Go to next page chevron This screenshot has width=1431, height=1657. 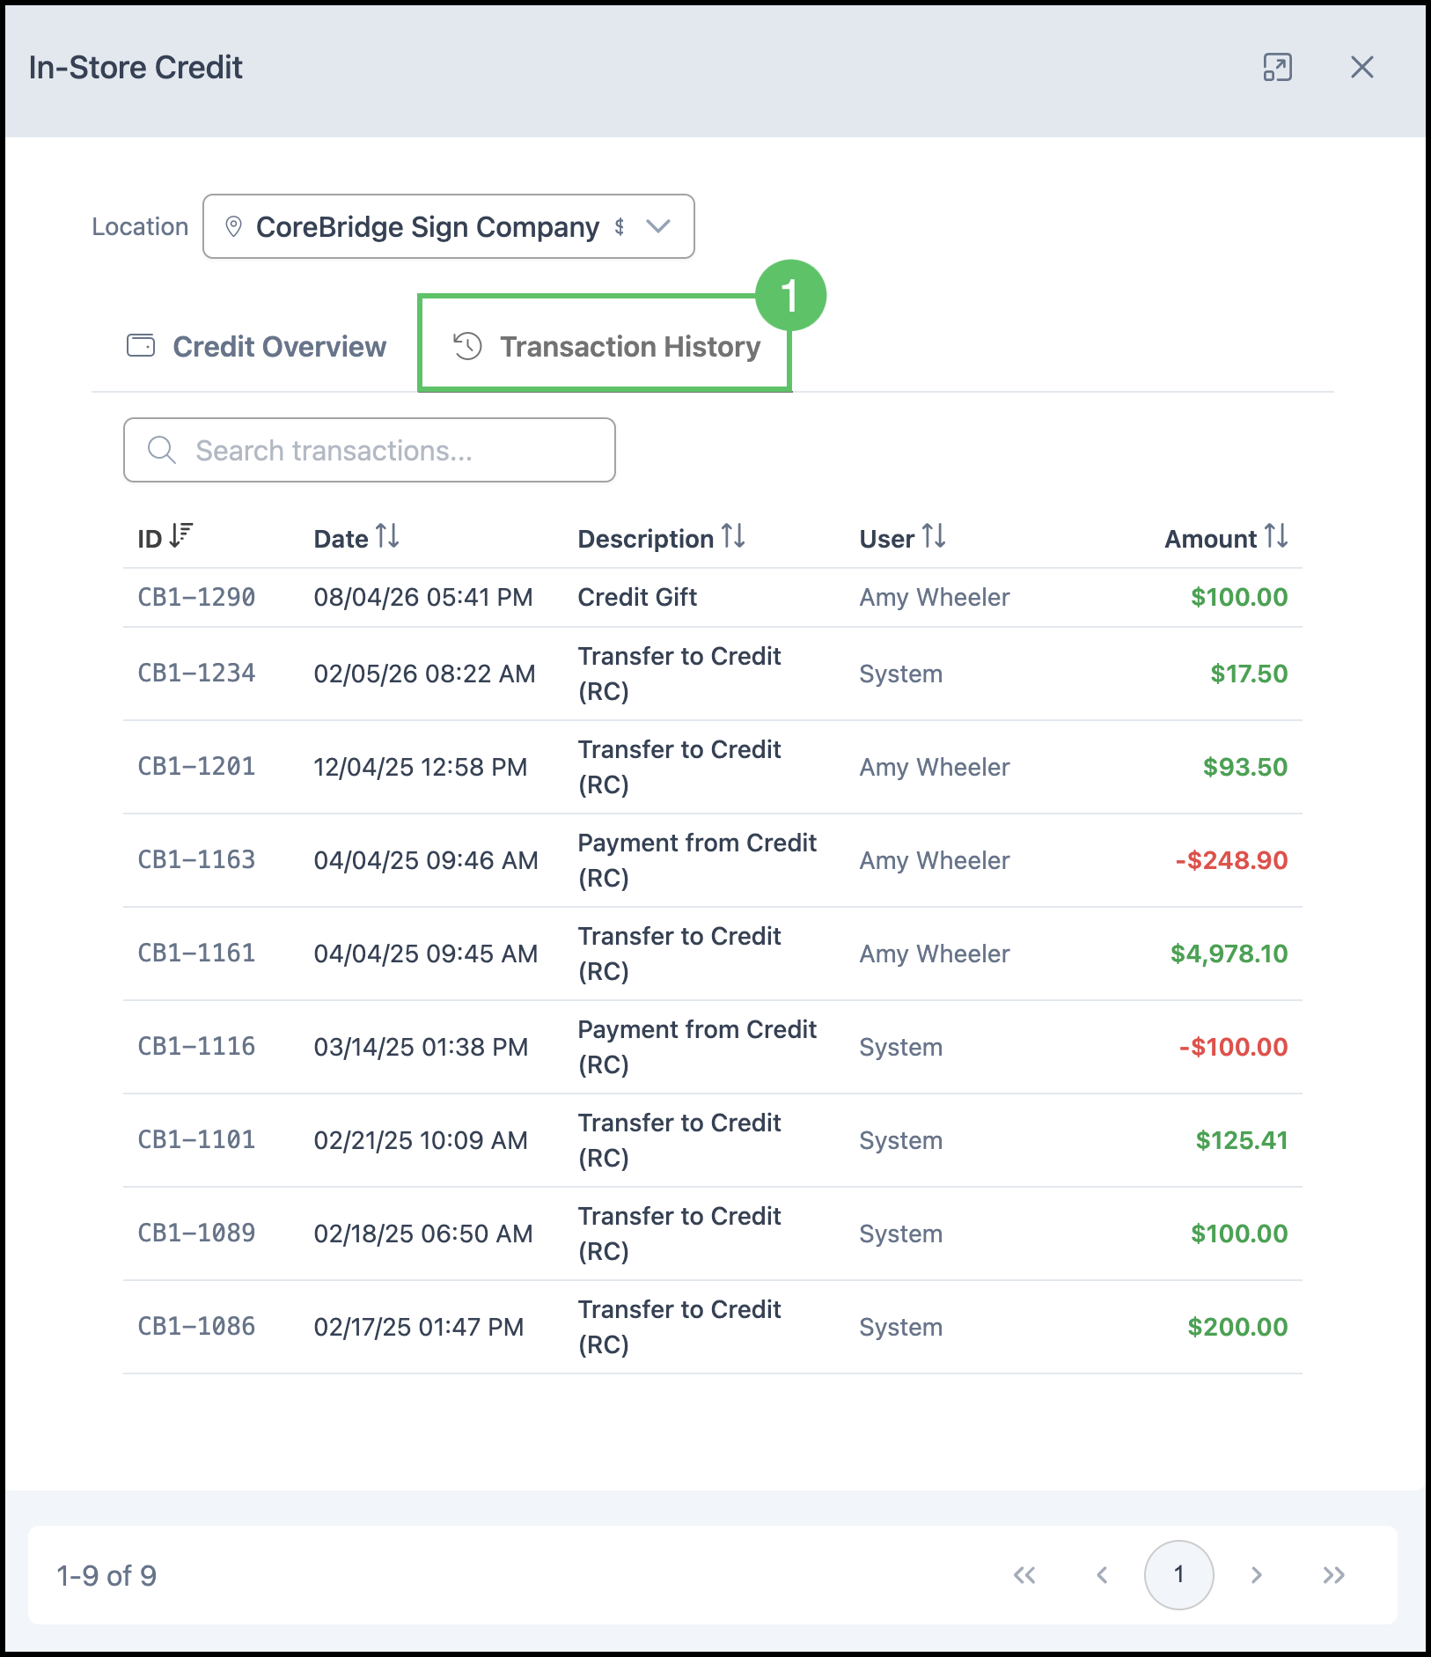click(x=1257, y=1575)
